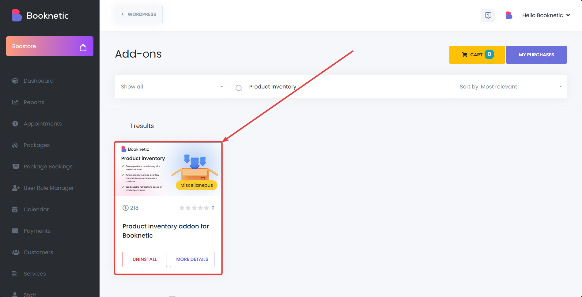
Task: Click the Package Bookings icon
Action: click(x=16, y=167)
